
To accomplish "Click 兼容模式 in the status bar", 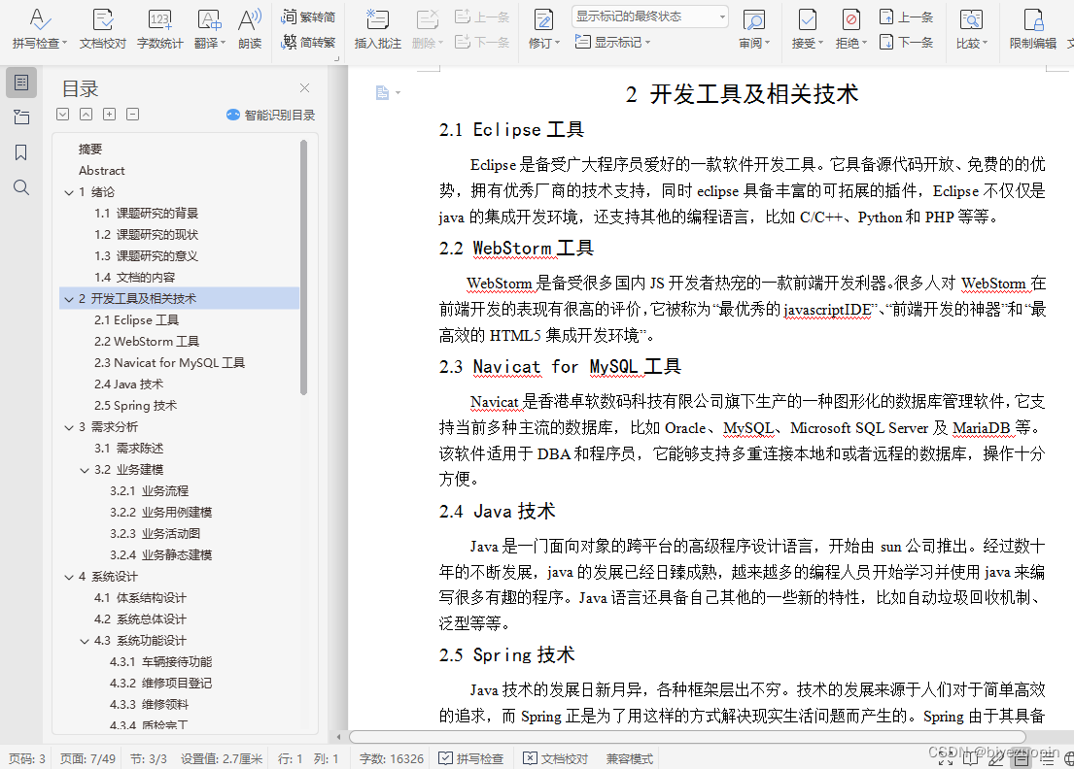I will coord(630,758).
